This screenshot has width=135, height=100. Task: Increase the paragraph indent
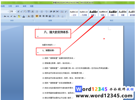pos(54,12)
